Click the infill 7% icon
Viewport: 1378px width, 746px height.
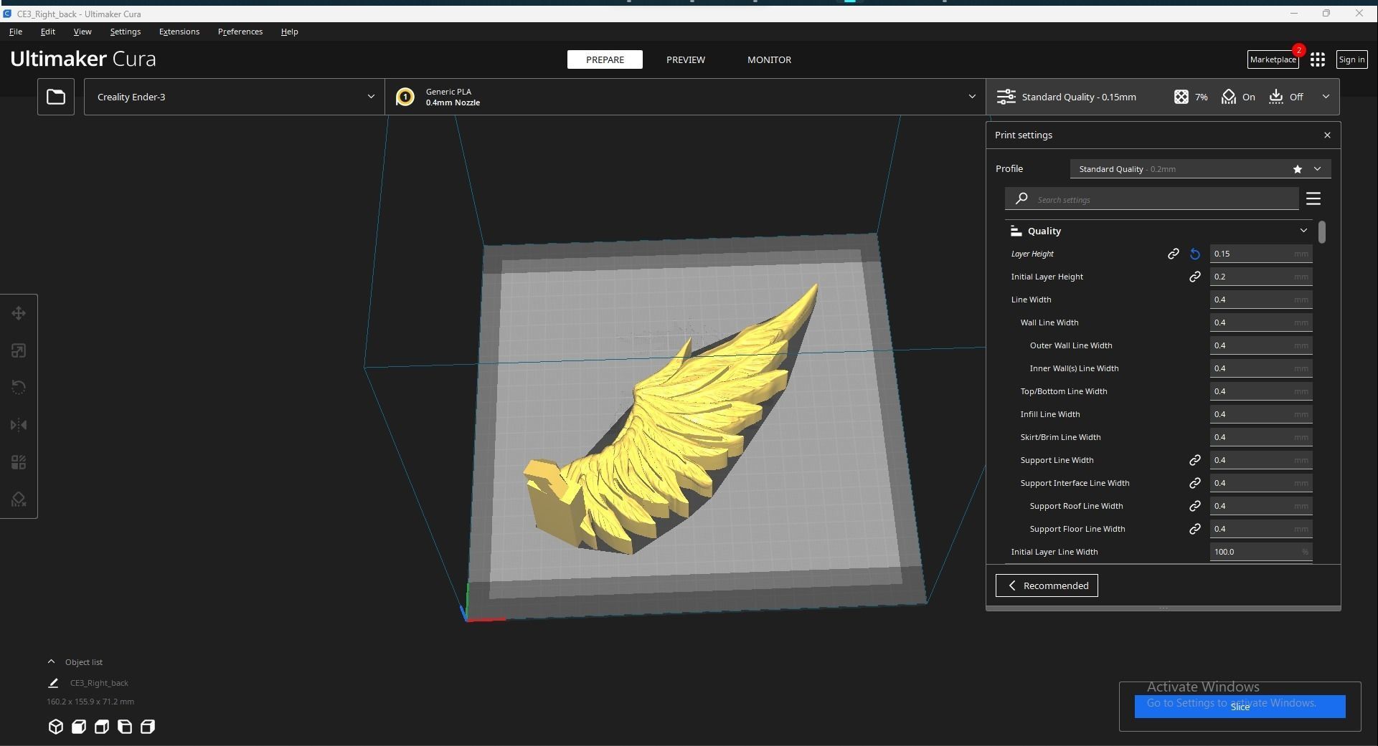pyautogui.click(x=1181, y=97)
